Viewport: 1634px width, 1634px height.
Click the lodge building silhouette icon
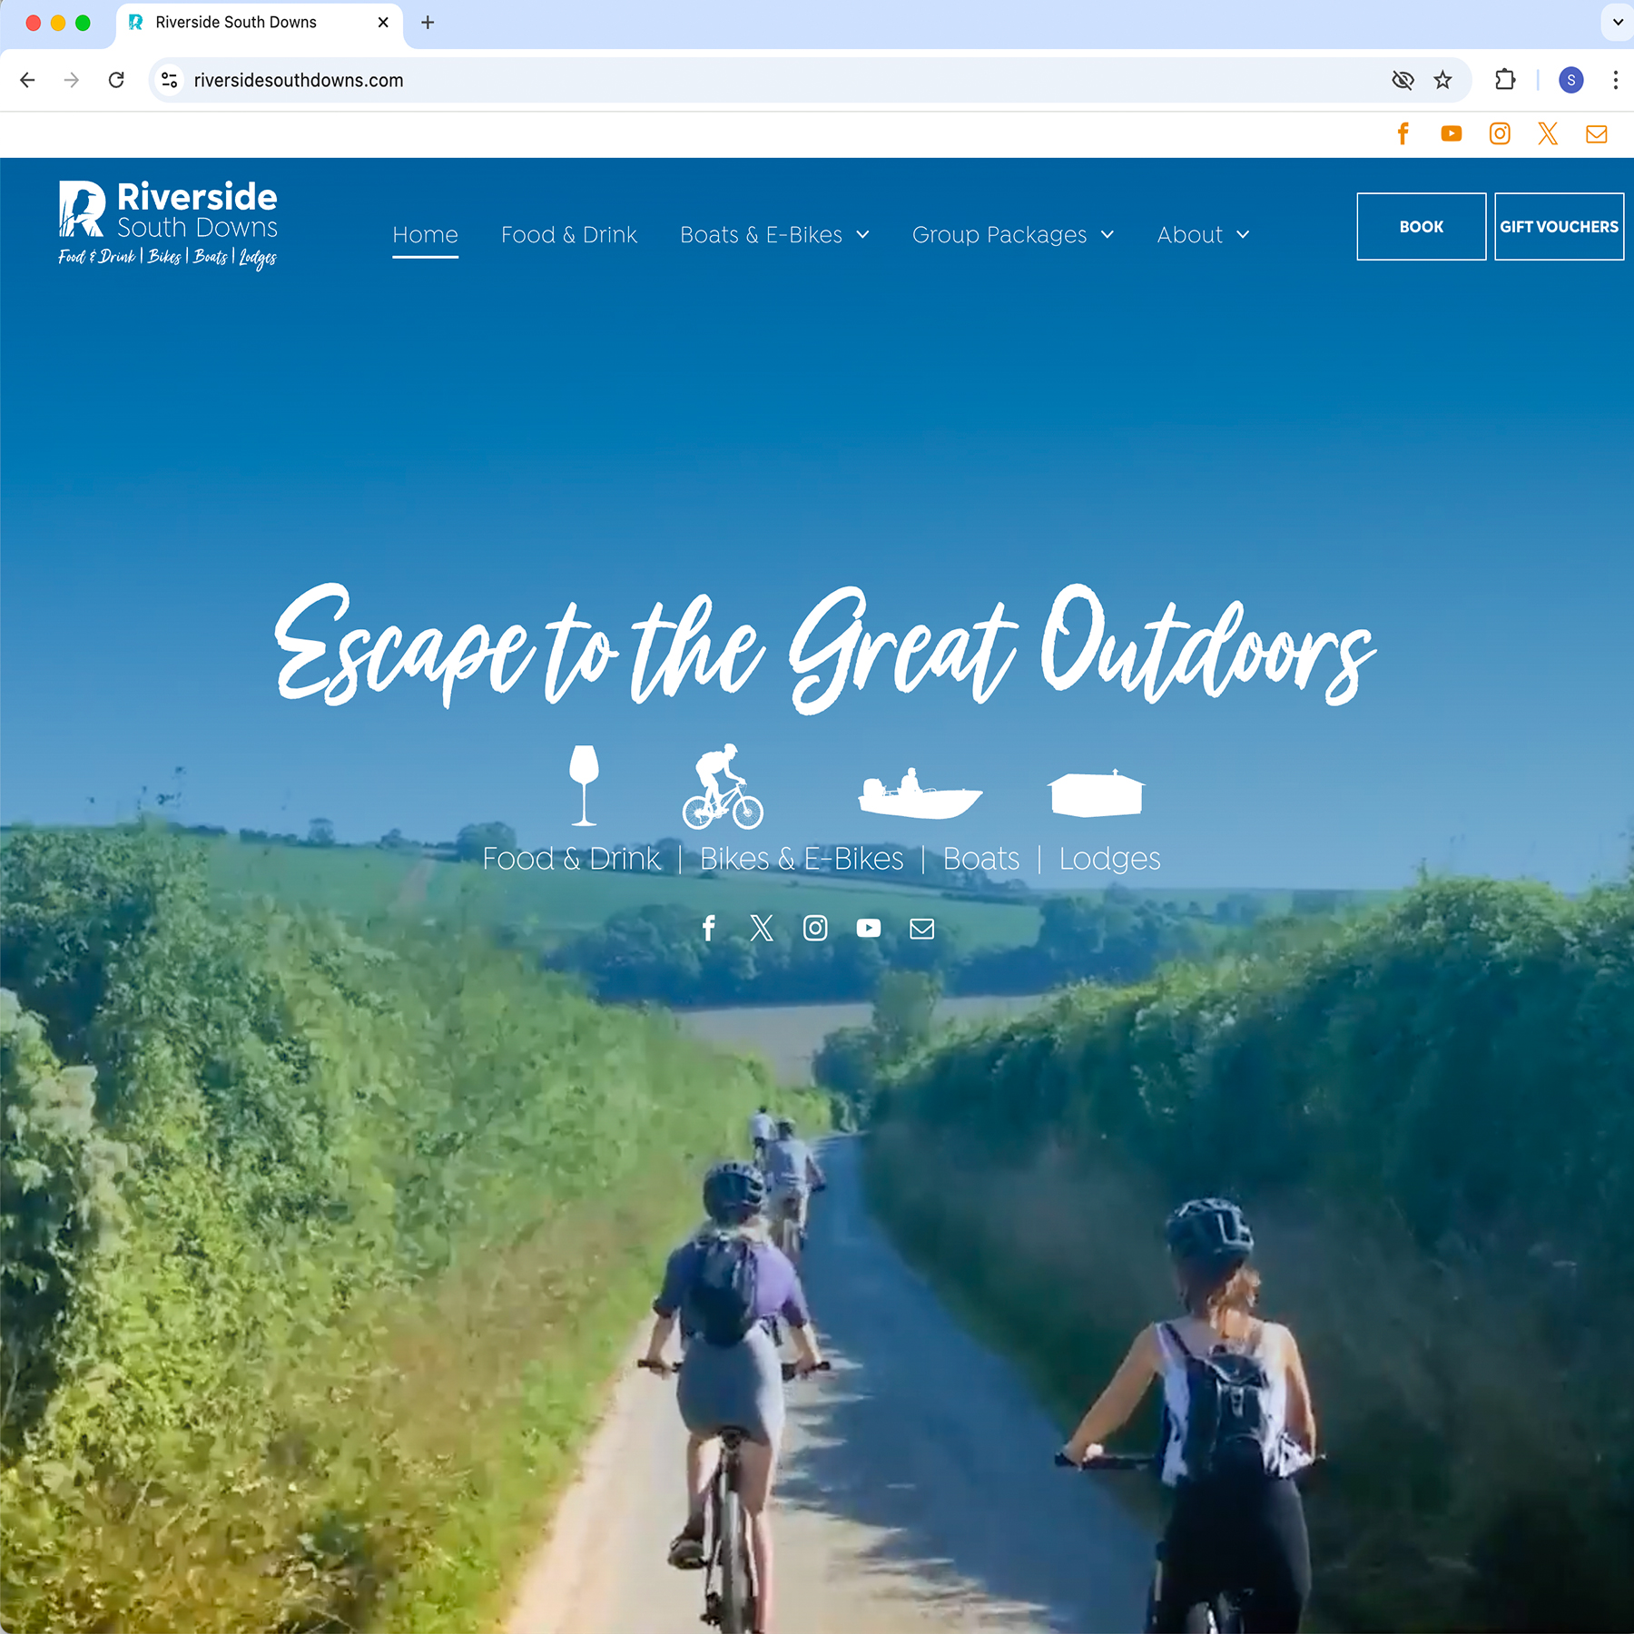[x=1096, y=793]
